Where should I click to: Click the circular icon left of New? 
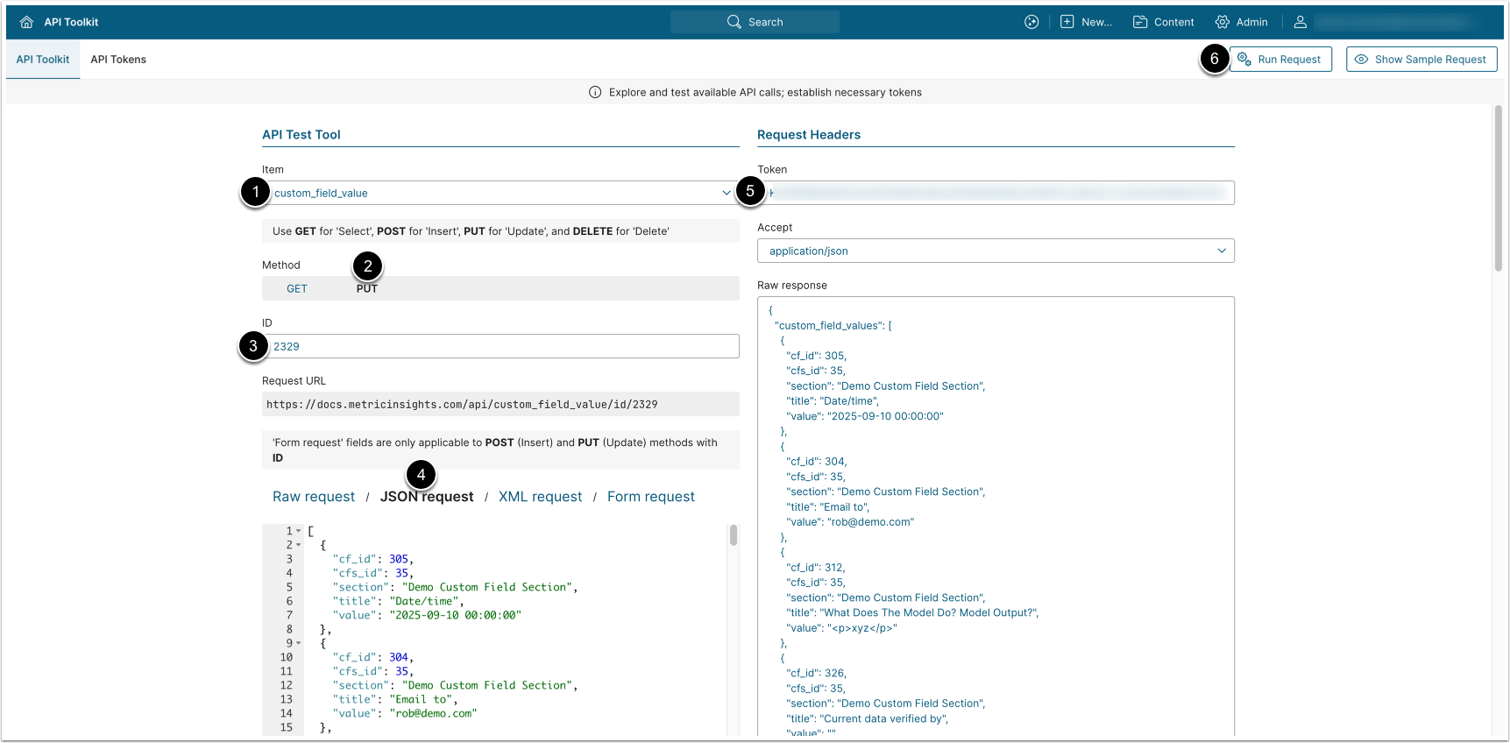pos(1031,22)
